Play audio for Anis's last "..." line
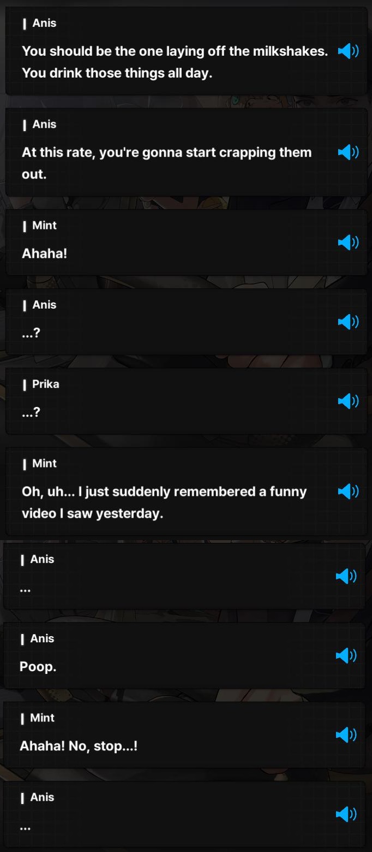This screenshot has width=372, height=852. click(346, 814)
